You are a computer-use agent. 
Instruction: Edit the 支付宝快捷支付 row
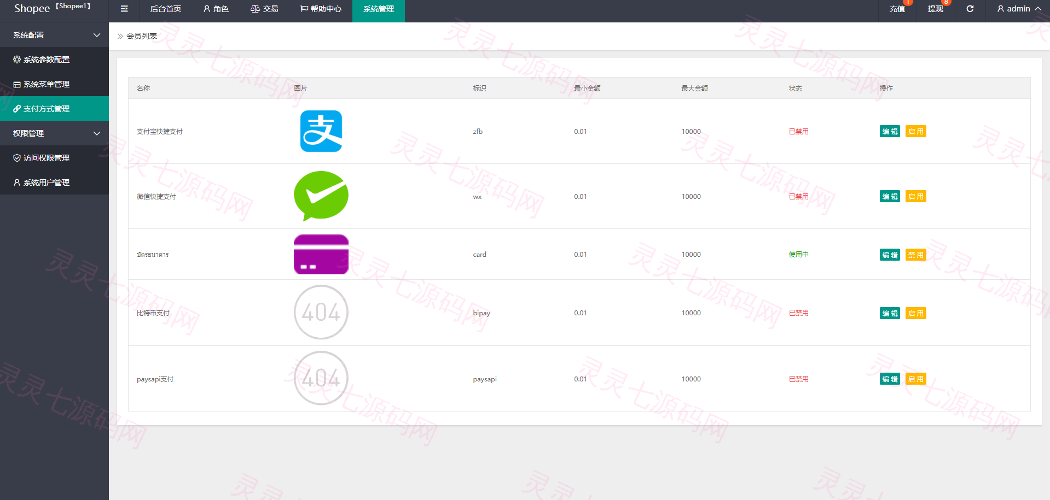click(890, 131)
